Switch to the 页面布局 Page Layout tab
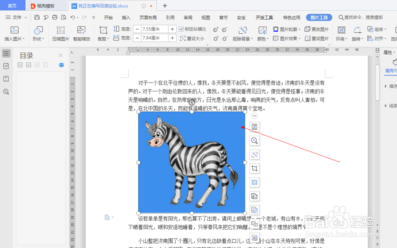This screenshot has width=397, height=248. 148,17
